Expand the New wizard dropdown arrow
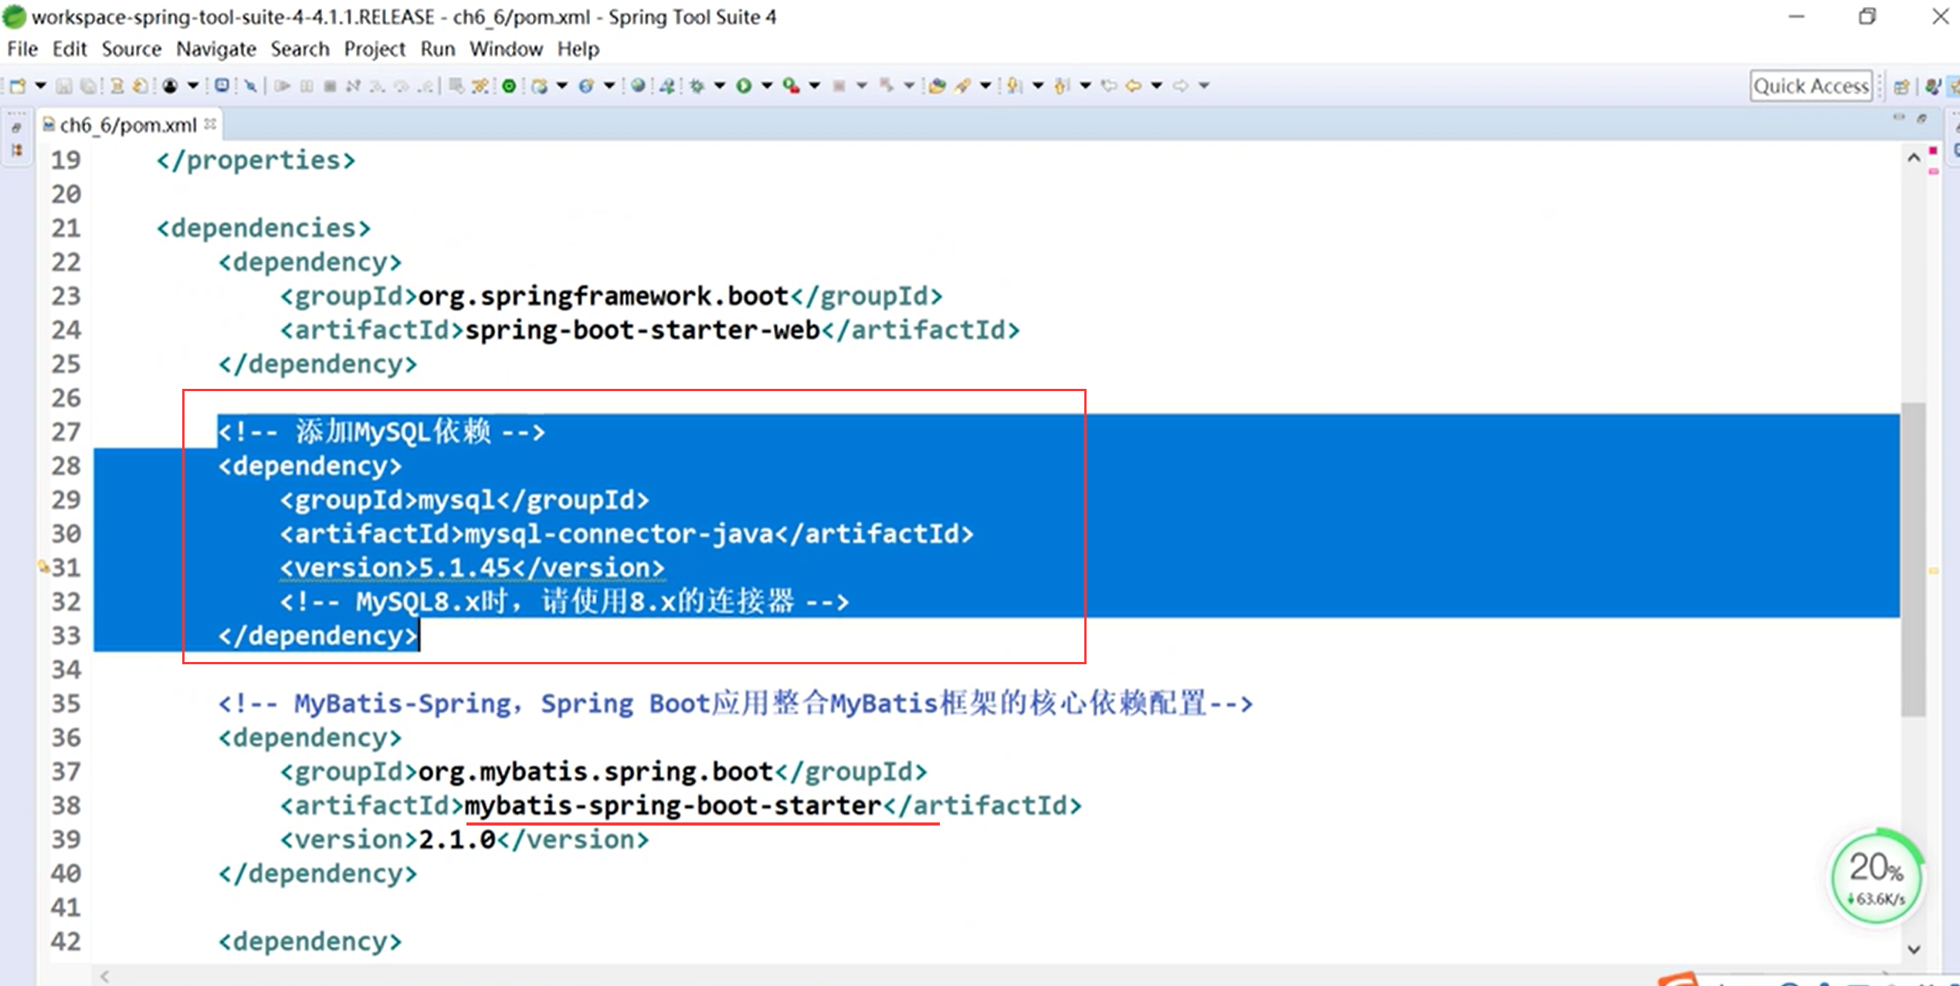The image size is (1960, 986). pyautogui.click(x=40, y=86)
